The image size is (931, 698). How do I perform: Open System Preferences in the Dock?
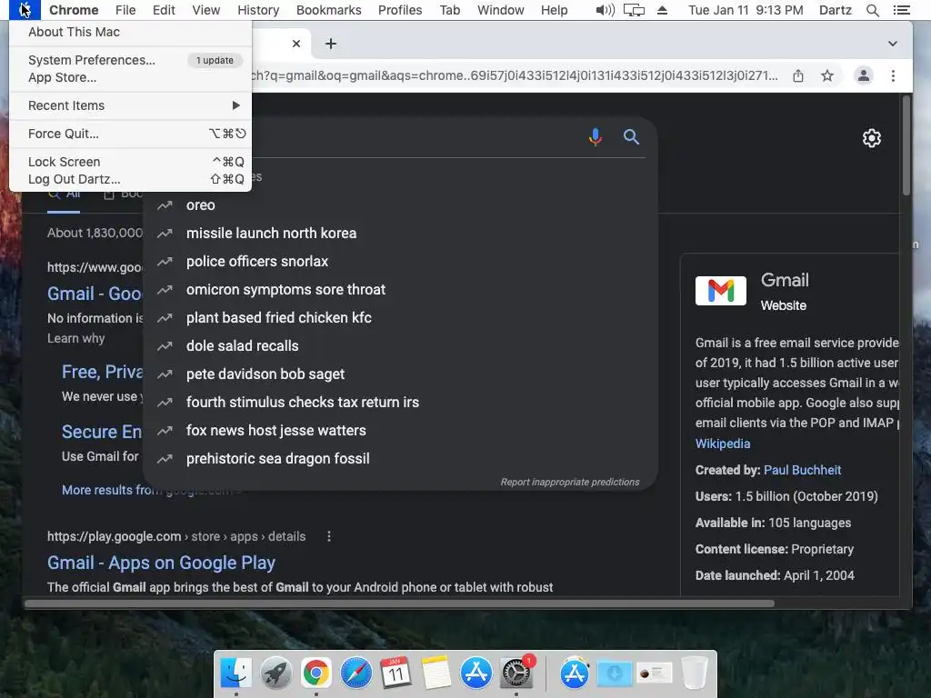pyautogui.click(x=516, y=673)
